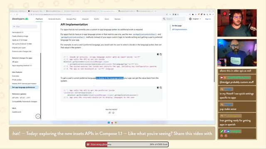
Task: Open the Android Studio tab
Action: tap(54, 19)
